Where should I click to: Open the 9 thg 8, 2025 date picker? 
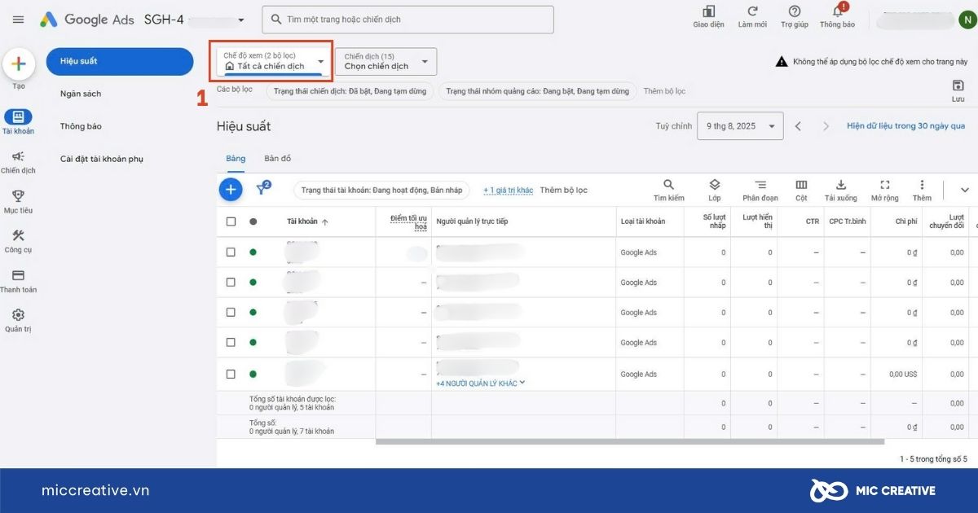pyautogui.click(x=740, y=126)
